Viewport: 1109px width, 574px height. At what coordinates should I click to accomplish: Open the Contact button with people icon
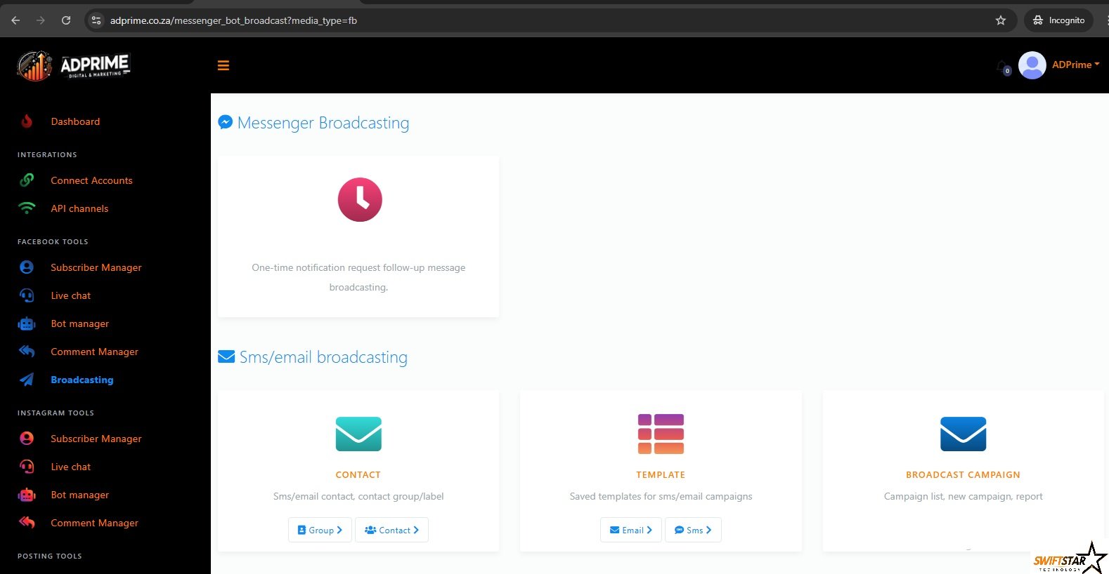point(391,530)
